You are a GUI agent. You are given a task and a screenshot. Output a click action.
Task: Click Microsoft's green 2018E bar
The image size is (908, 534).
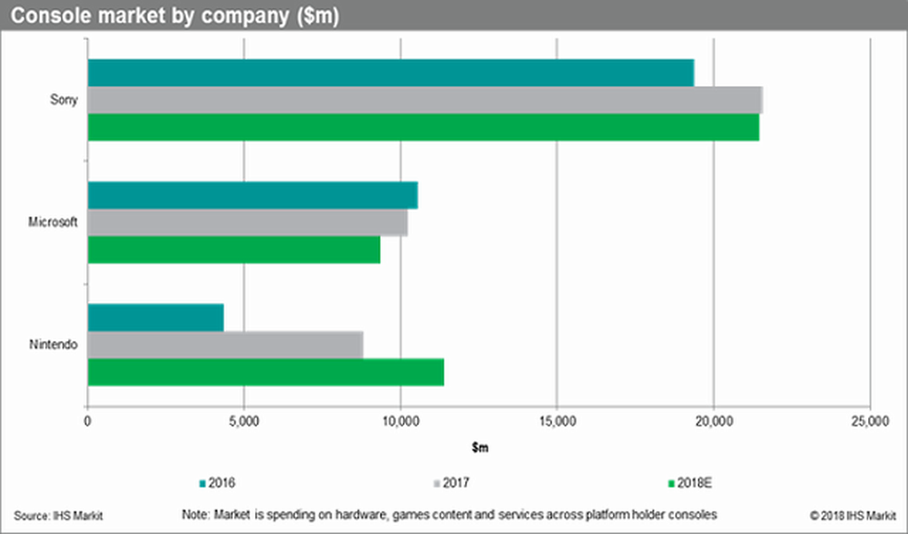coord(233,249)
